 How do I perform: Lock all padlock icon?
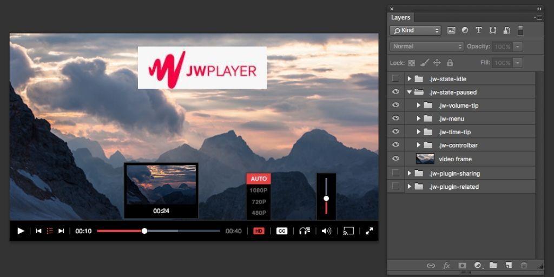450,63
